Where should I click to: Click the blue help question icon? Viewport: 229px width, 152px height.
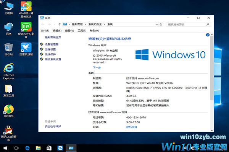(208, 35)
